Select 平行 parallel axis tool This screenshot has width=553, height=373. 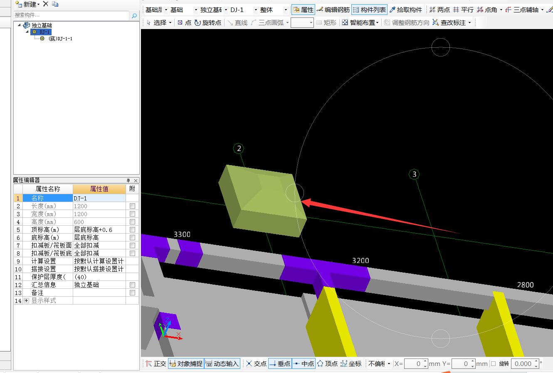point(463,10)
